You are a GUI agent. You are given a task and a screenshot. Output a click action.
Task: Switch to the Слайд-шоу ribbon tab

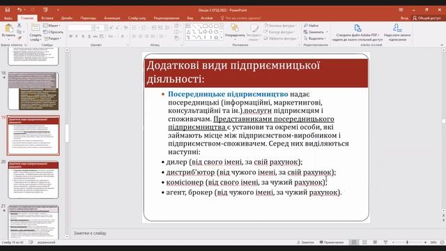[137, 18]
